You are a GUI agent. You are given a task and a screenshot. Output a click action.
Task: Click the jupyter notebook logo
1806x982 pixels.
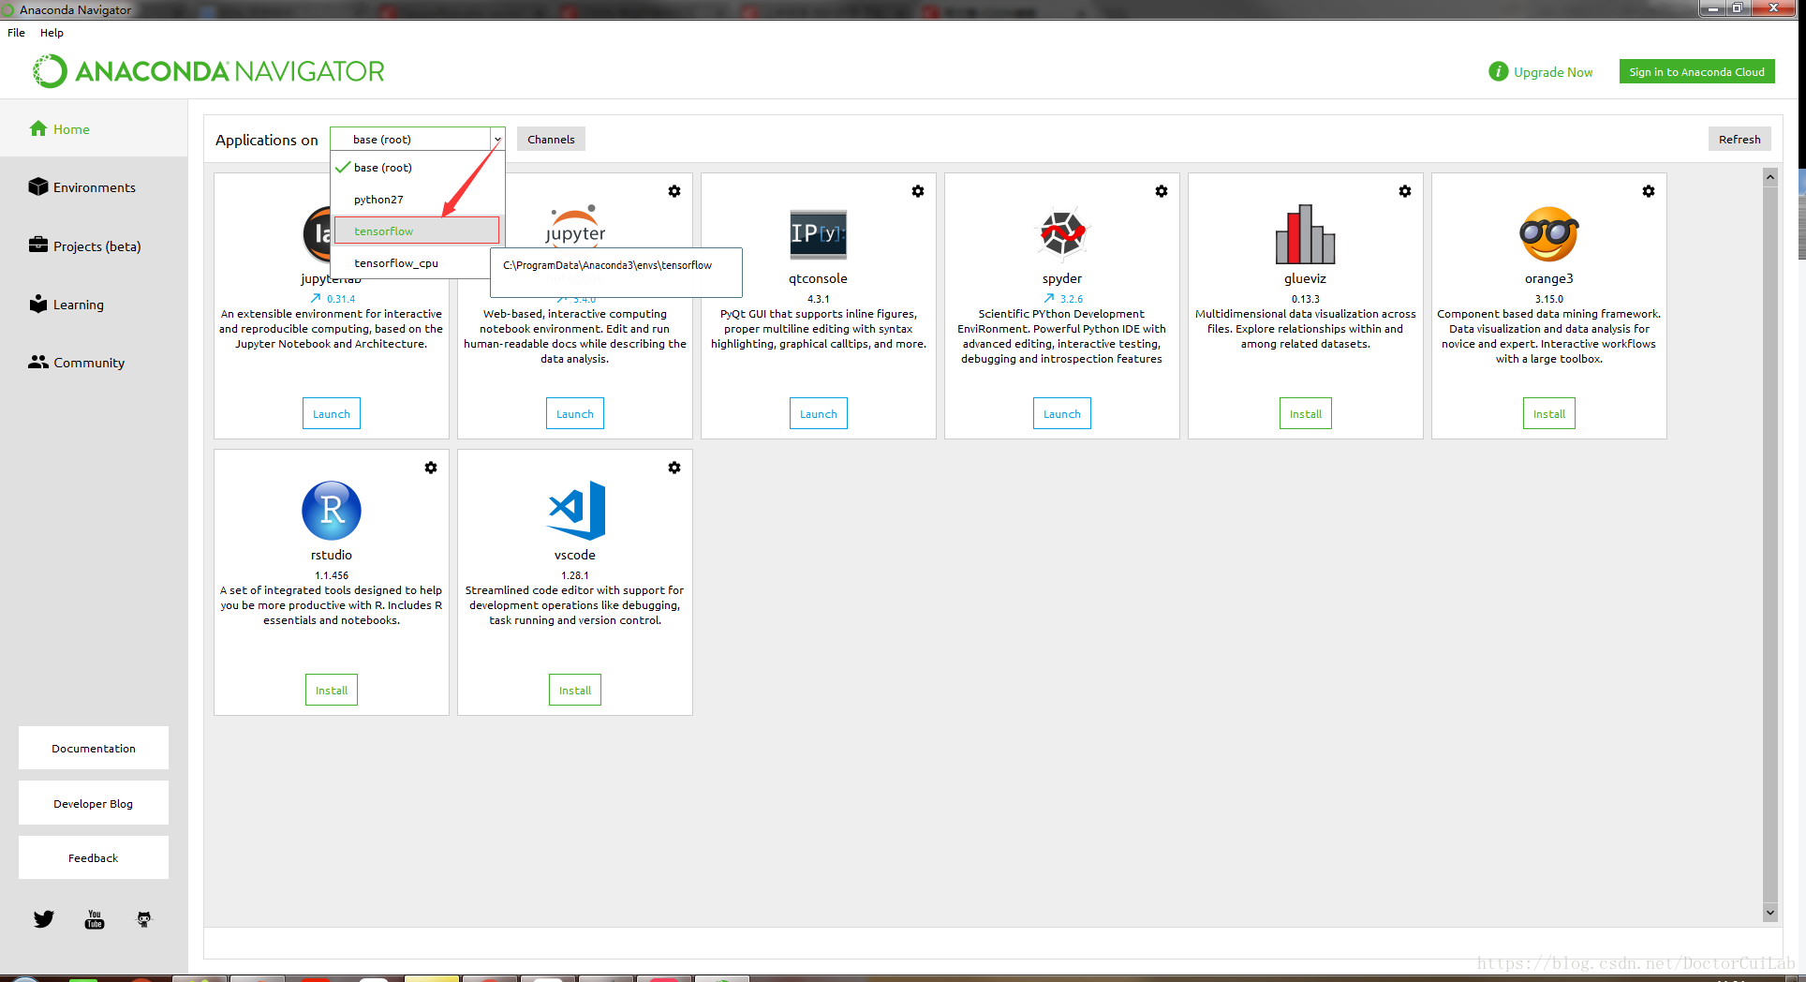(575, 226)
